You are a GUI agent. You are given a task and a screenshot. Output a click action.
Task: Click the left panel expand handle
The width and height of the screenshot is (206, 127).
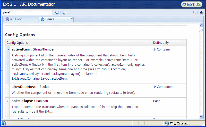pos(2,71)
